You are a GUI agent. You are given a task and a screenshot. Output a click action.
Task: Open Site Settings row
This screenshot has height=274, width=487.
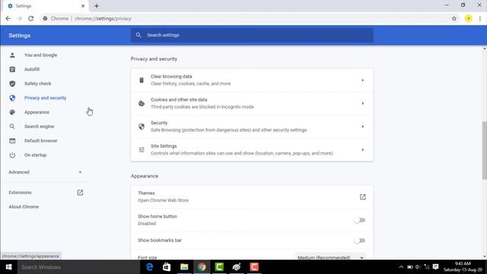[252, 150]
